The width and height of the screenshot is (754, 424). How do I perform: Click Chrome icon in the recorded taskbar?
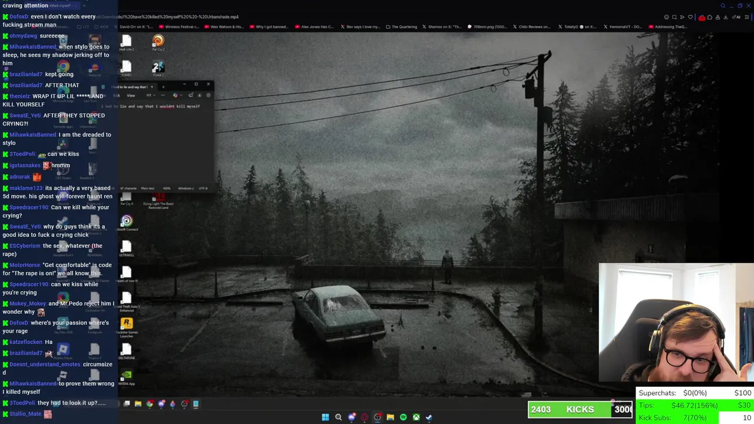[x=150, y=404]
